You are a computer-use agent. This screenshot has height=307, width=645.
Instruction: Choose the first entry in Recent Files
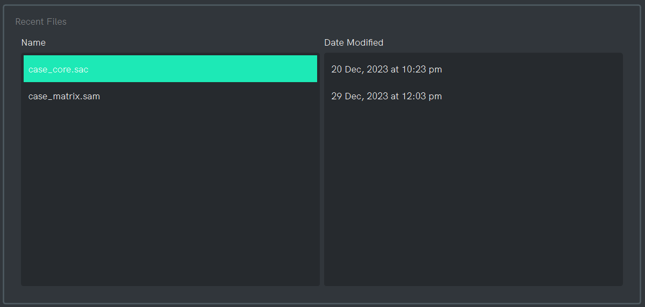[59, 69]
